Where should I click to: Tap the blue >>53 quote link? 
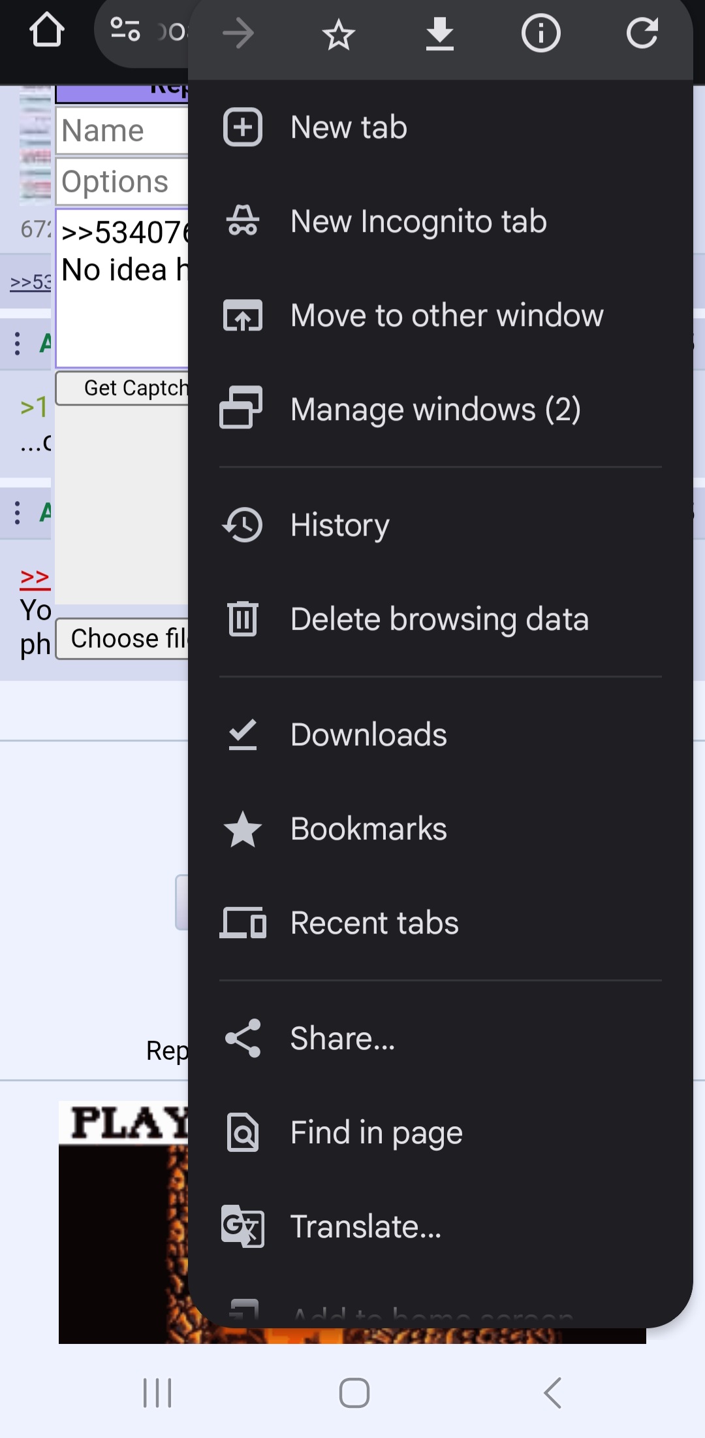pos(31,282)
